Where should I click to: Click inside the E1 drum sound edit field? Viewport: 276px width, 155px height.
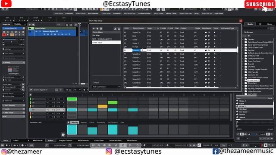[x=139, y=50]
